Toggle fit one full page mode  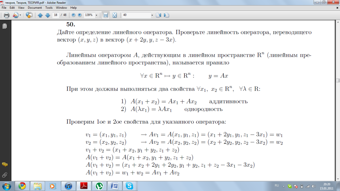[x=115, y=15]
